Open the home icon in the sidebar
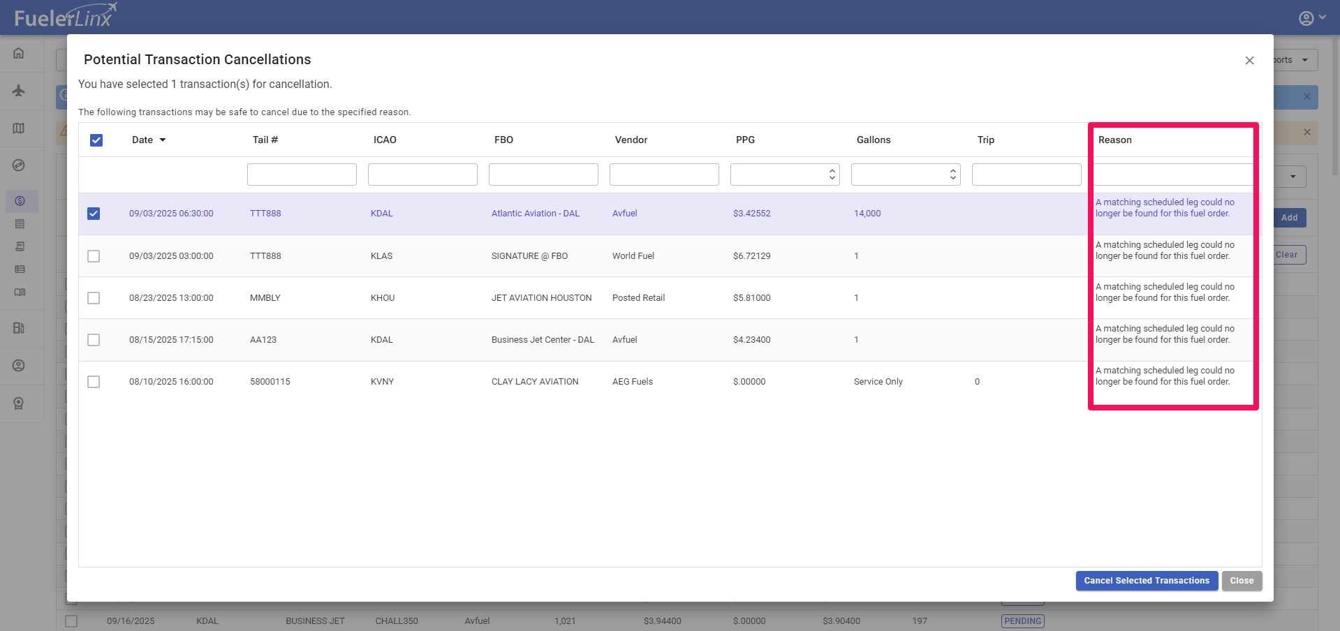The width and height of the screenshot is (1340, 631). click(x=19, y=53)
